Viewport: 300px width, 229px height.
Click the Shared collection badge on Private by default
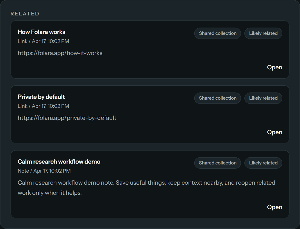[217, 98]
